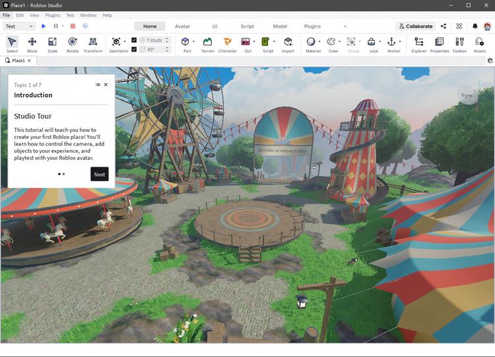
Task: Switch to the Script ribbon tab
Action: (x=247, y=26)
